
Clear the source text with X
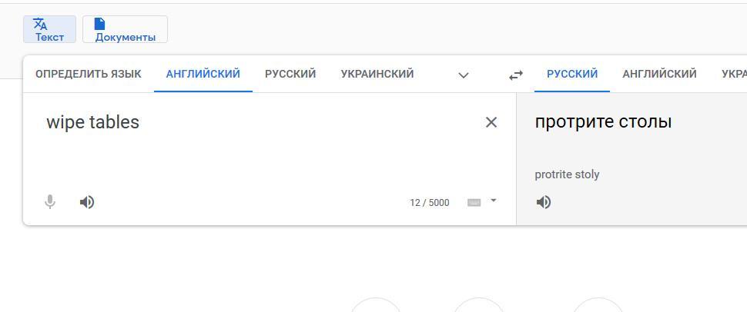coord(491,122)
